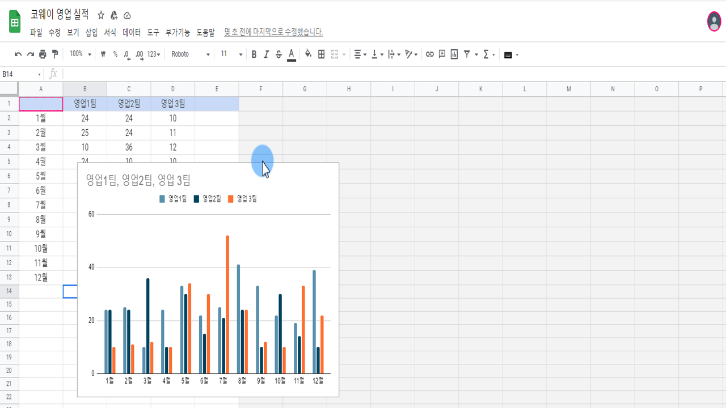This screenshot has width=726, height=408.
Task: Click the cloud save status icon
Action: 127,15
